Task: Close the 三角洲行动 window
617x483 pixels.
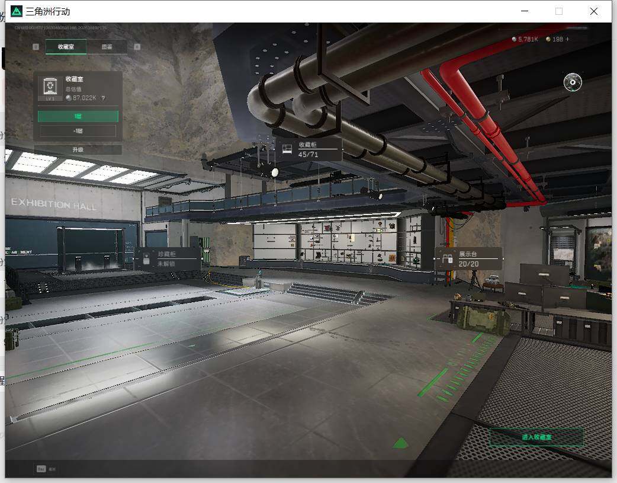Action: click(x=594, y=11)
